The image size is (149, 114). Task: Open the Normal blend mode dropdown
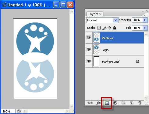tap(102, 20)
